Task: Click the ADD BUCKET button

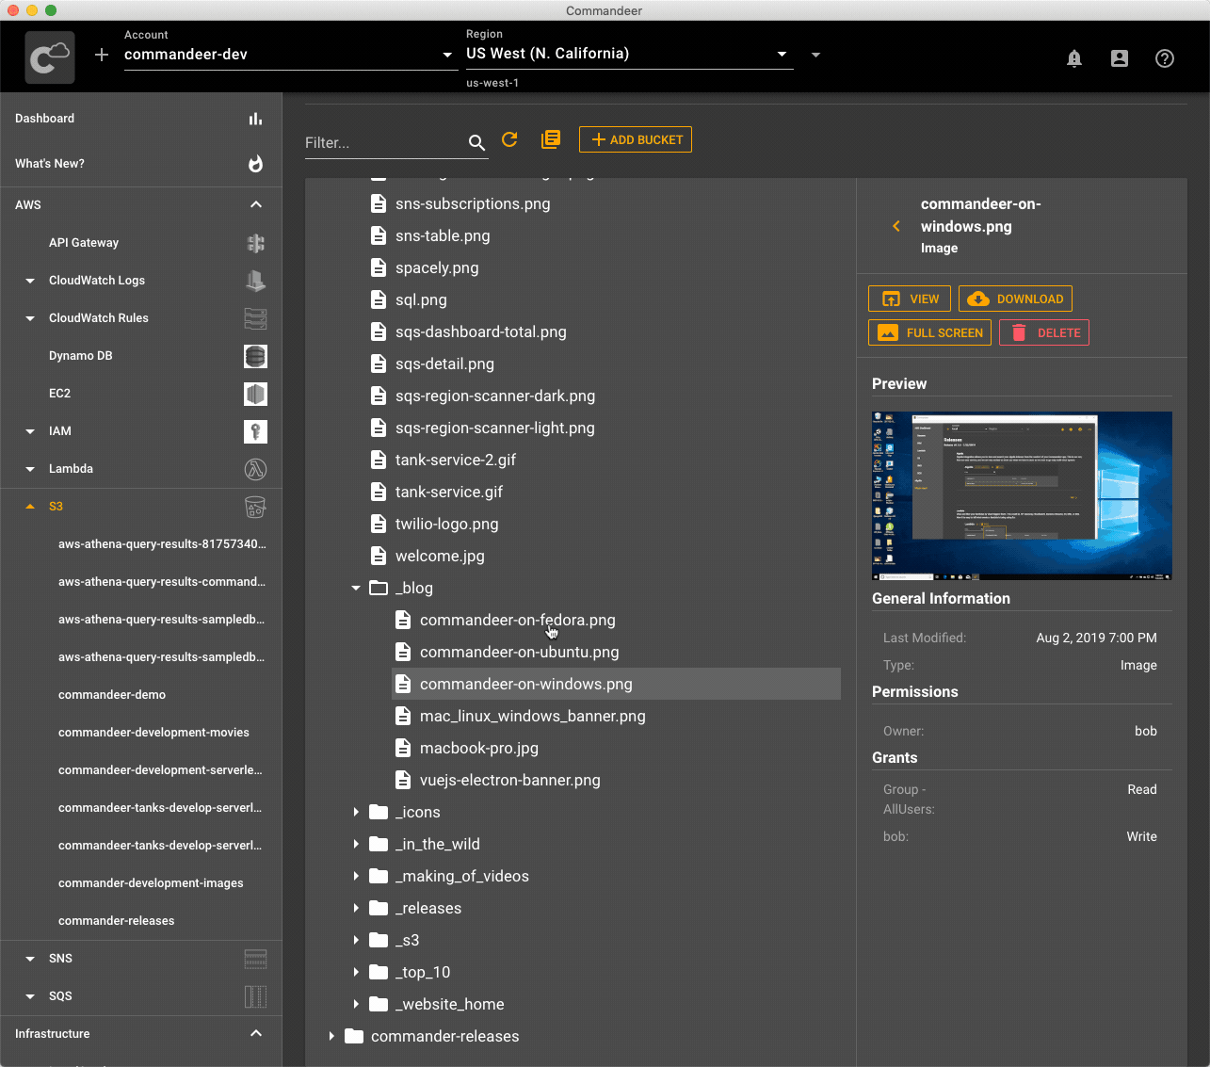Action: 636,139
